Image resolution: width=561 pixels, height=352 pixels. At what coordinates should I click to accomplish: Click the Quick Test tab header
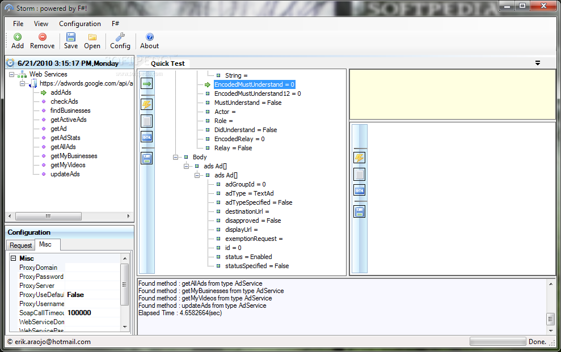click(x=167, y=63)
